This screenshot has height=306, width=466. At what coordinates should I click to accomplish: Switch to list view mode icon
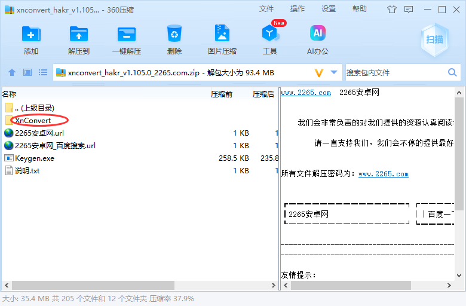(x=43, y=72)
